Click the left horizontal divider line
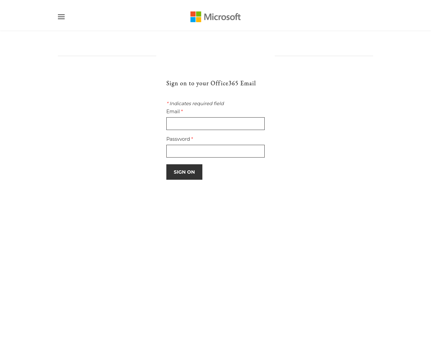 107,56
